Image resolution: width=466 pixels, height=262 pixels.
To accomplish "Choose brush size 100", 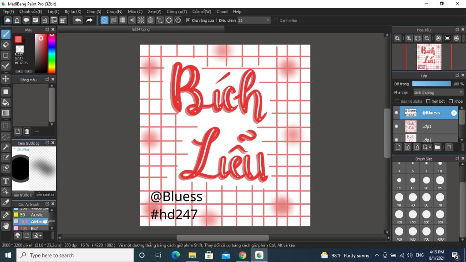I will click(x=399, y=216).
